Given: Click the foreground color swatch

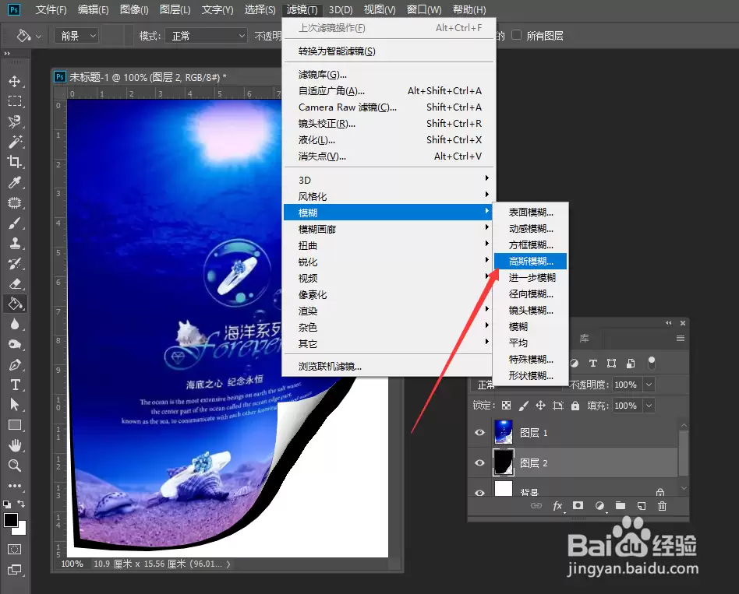Looking at the screenshot, I should [11, 520].
